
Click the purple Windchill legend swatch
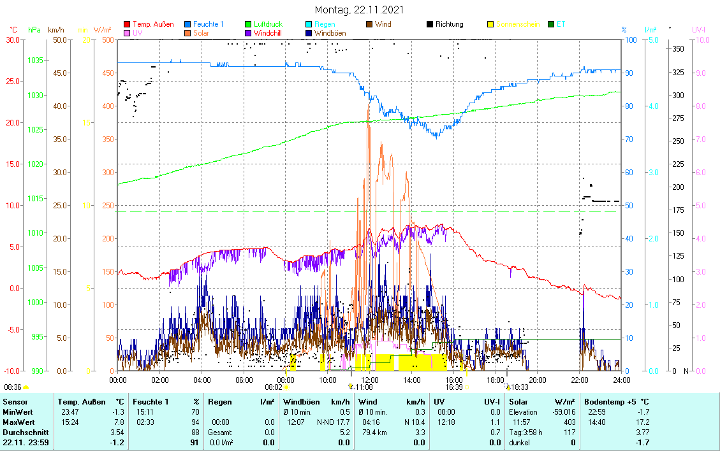[x=248, y=33]
